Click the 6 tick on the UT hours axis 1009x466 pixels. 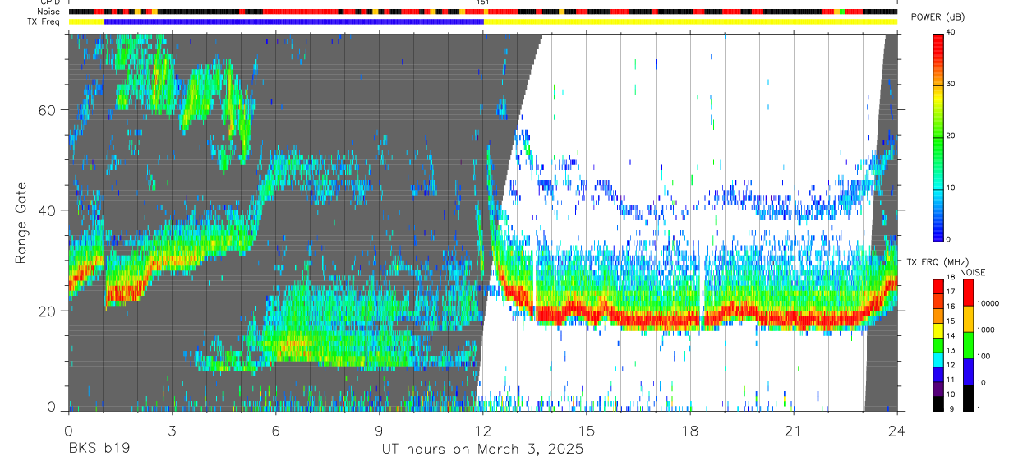pyautogui.click(x=275, y=430)
